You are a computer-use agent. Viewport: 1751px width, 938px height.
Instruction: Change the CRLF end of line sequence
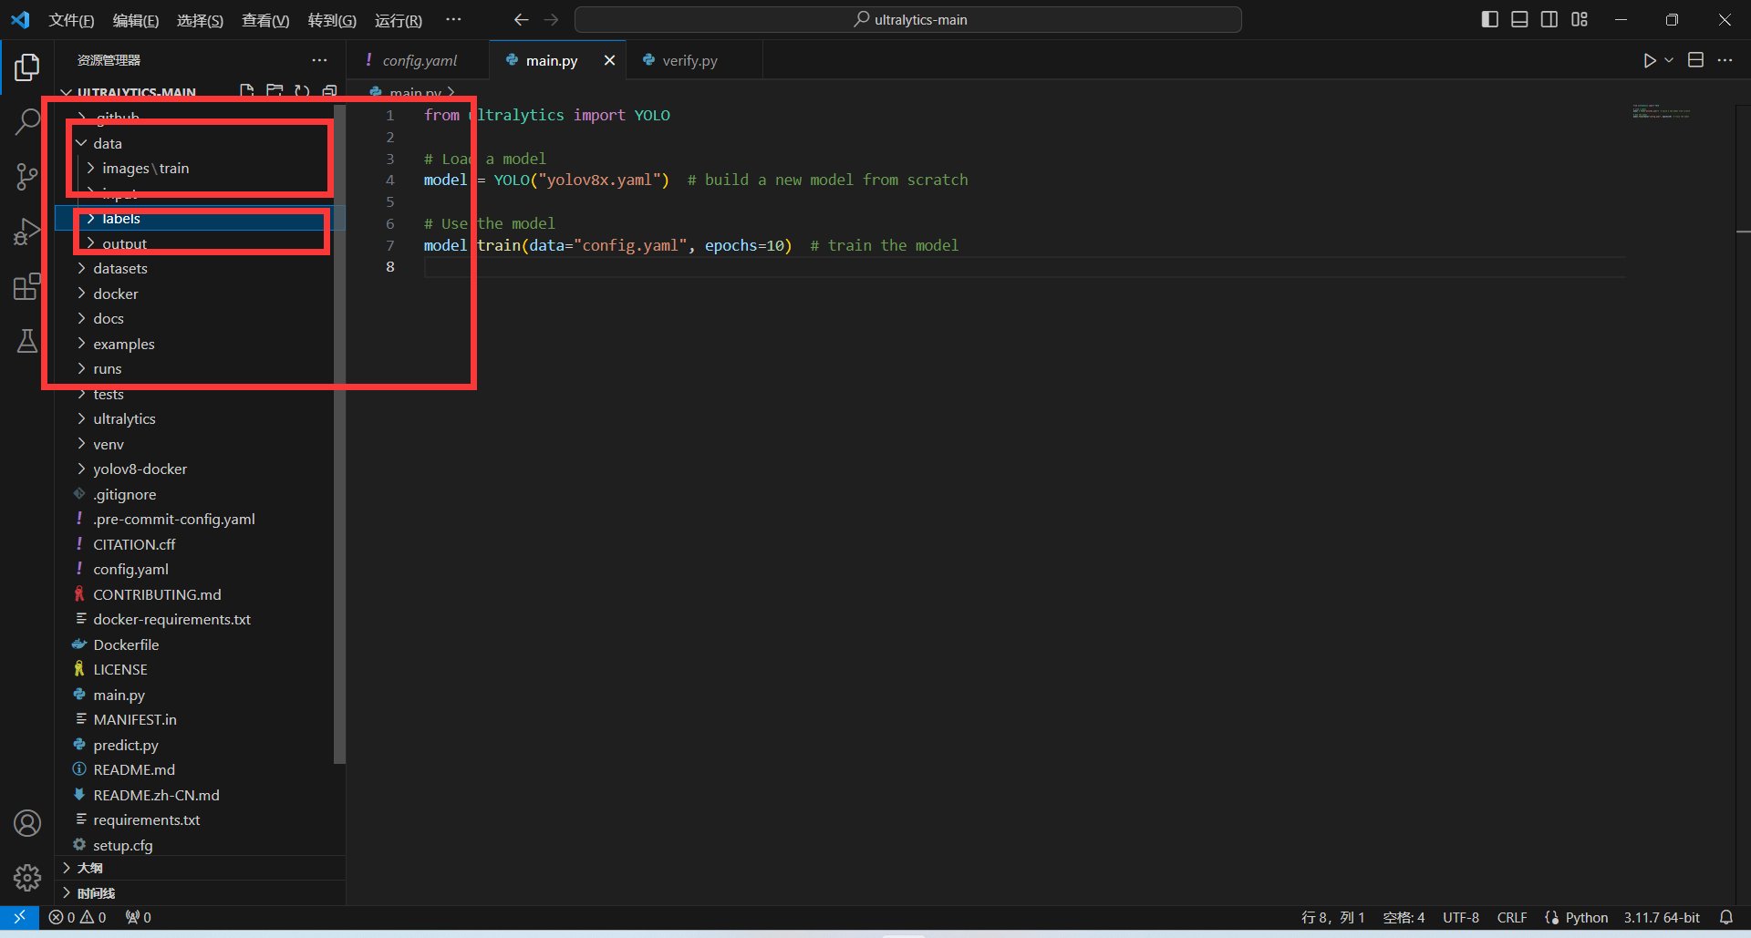[1512, 917]
